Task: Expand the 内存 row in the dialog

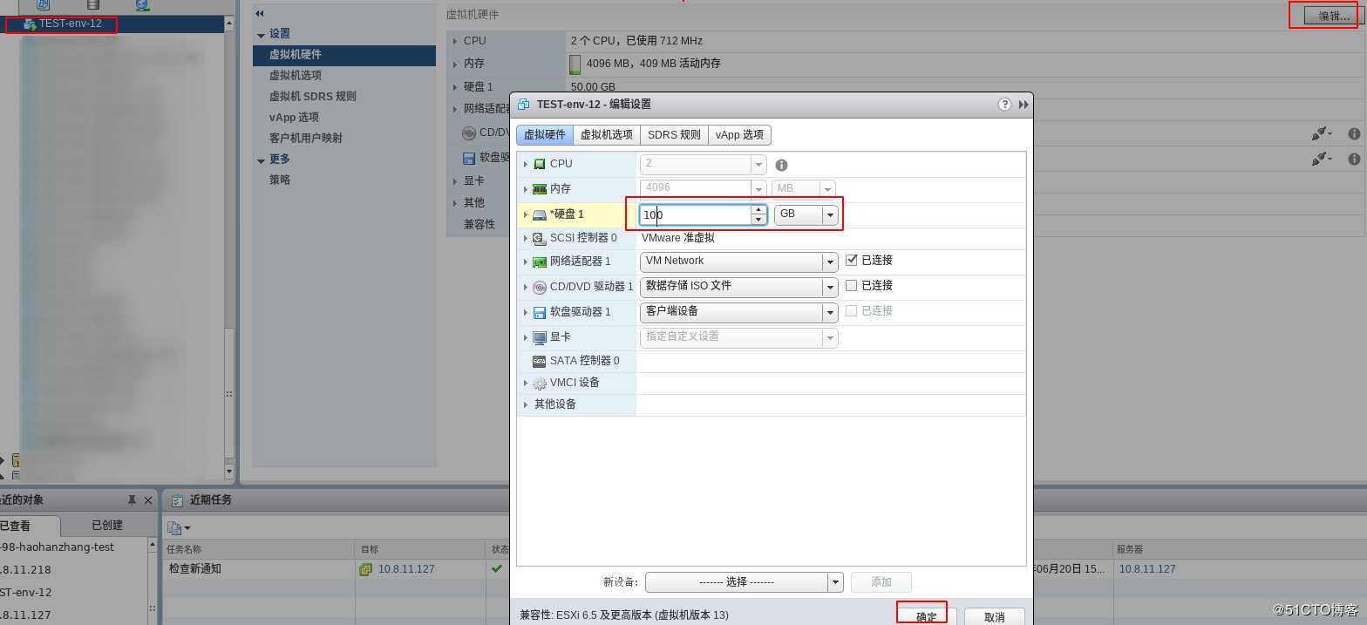Action: 525,189
